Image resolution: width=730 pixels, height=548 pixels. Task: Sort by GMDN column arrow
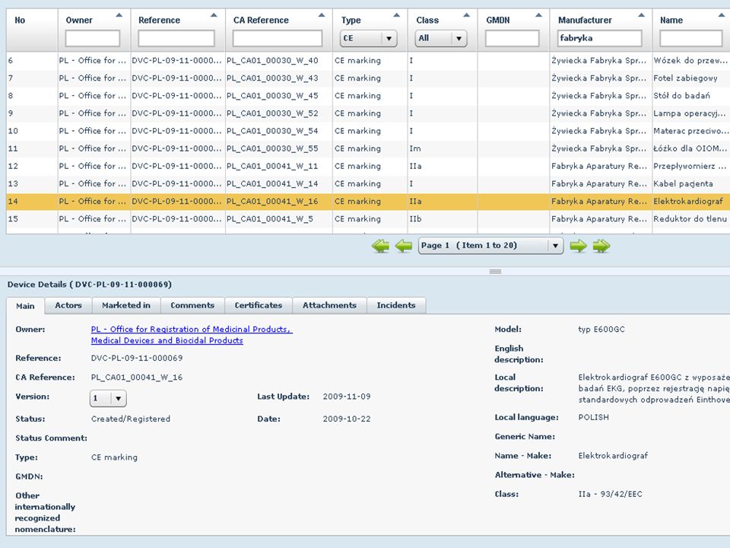click(x=538, y=15)
